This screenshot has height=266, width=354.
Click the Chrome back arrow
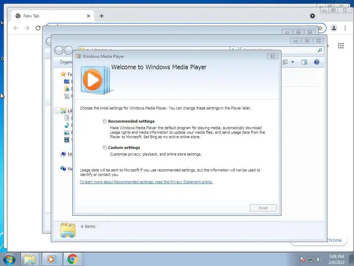click(16, 28)
